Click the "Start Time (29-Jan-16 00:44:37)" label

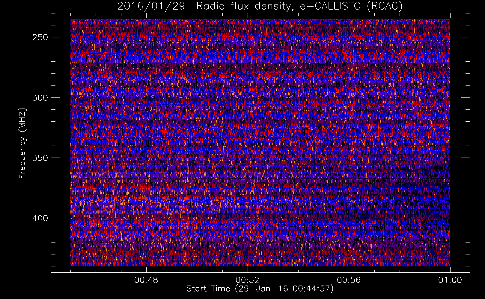(260, 289)
